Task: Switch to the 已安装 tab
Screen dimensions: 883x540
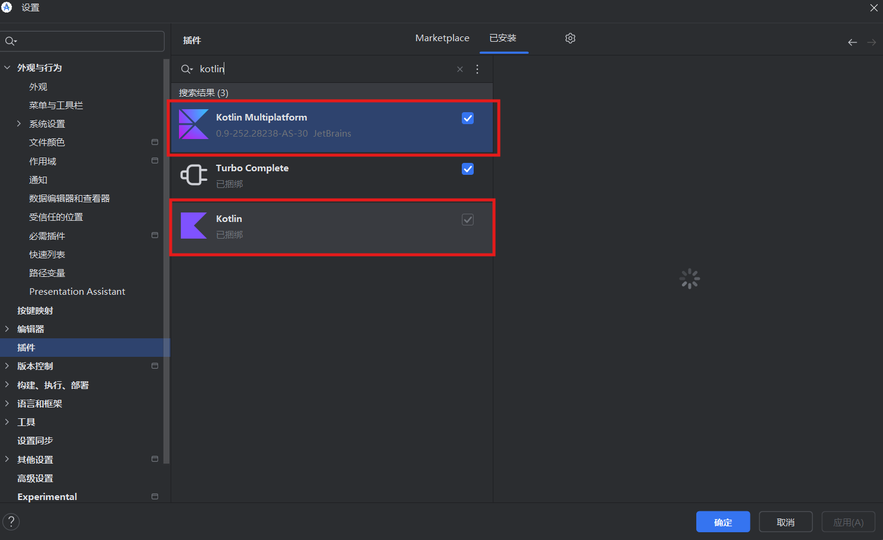Action: [503, 38]
